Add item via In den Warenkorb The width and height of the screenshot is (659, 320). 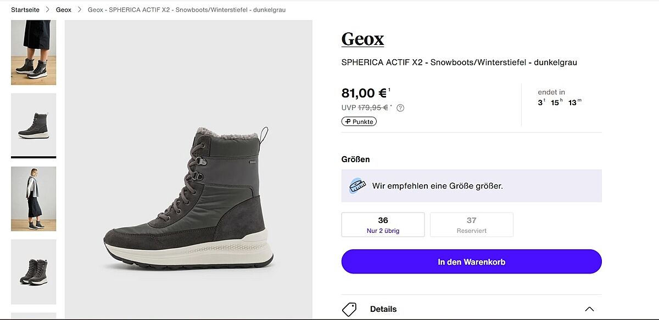coord(471,262)
